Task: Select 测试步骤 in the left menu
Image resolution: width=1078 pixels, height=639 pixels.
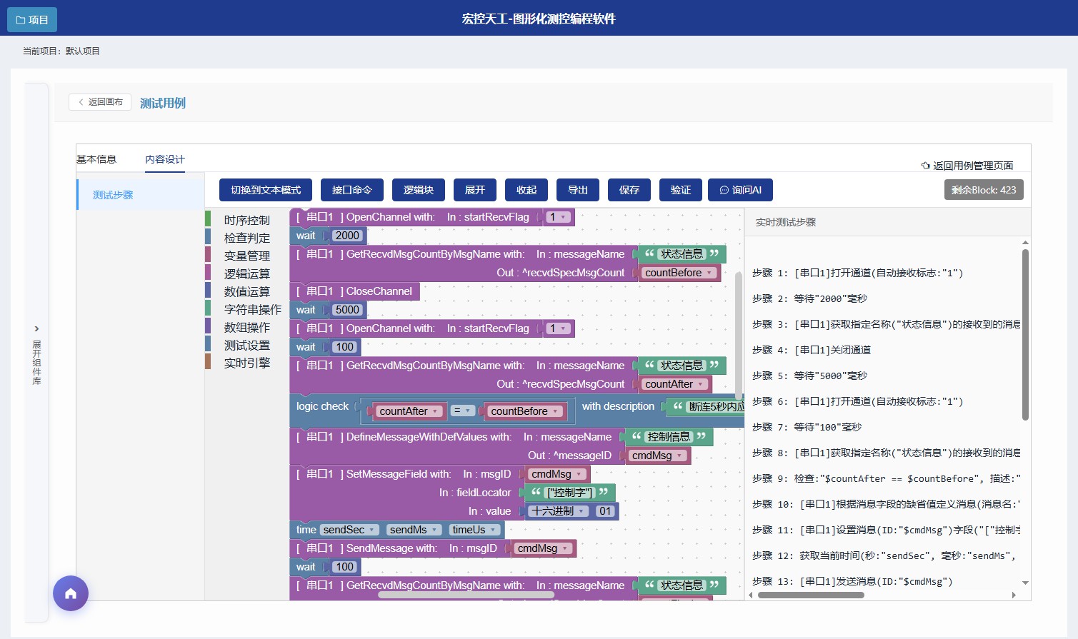Action: [x=112, y=193]
